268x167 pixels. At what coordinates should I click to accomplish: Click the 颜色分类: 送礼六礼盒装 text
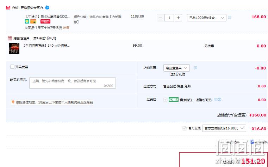tap(98, 19)
